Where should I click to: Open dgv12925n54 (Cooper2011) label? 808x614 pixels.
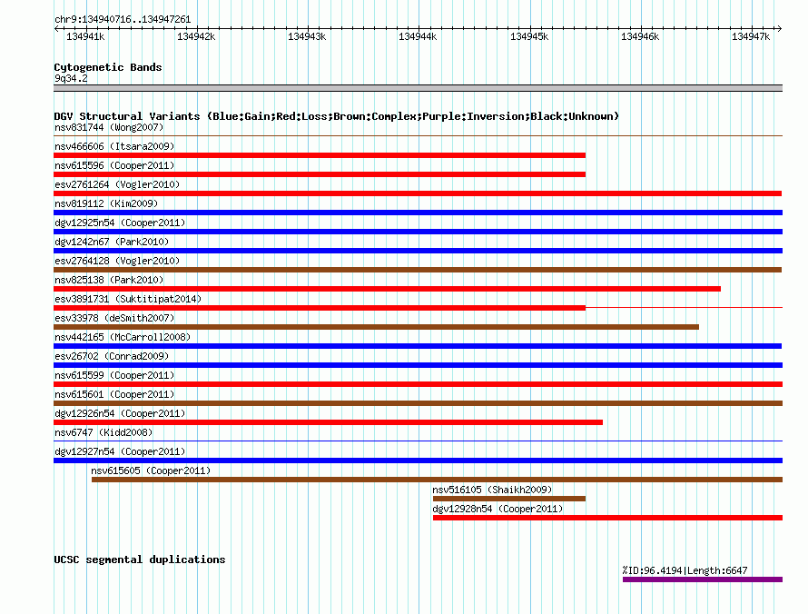click(x=120, y=223)
